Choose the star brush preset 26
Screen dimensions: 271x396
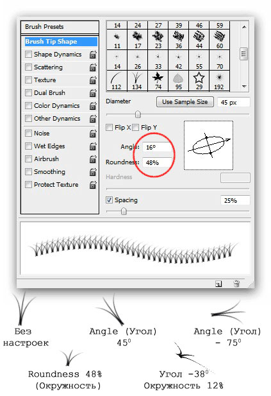point(137,60)
